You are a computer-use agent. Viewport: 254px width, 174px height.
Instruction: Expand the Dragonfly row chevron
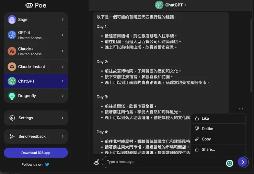(x=62, y=96)
